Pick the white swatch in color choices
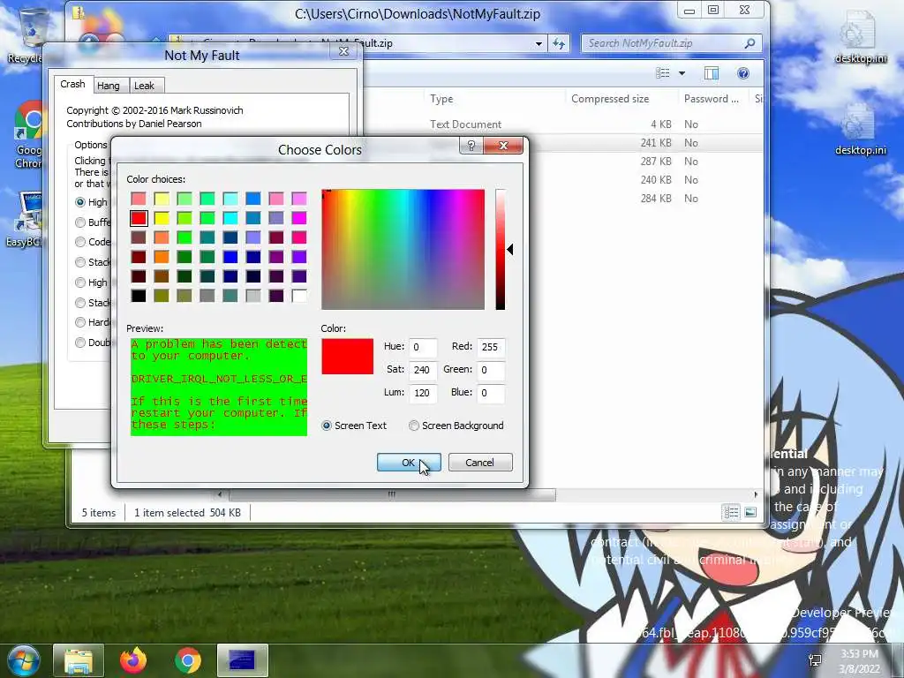 (299, 296)
